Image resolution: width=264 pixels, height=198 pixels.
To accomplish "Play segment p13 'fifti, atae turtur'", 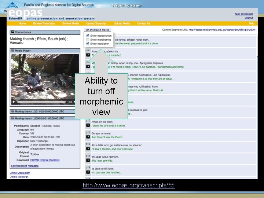I will [88, 160].
